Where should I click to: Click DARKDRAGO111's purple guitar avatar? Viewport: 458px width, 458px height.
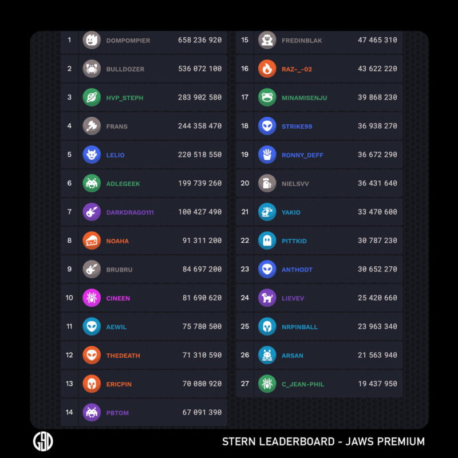[x=92, y=212]
